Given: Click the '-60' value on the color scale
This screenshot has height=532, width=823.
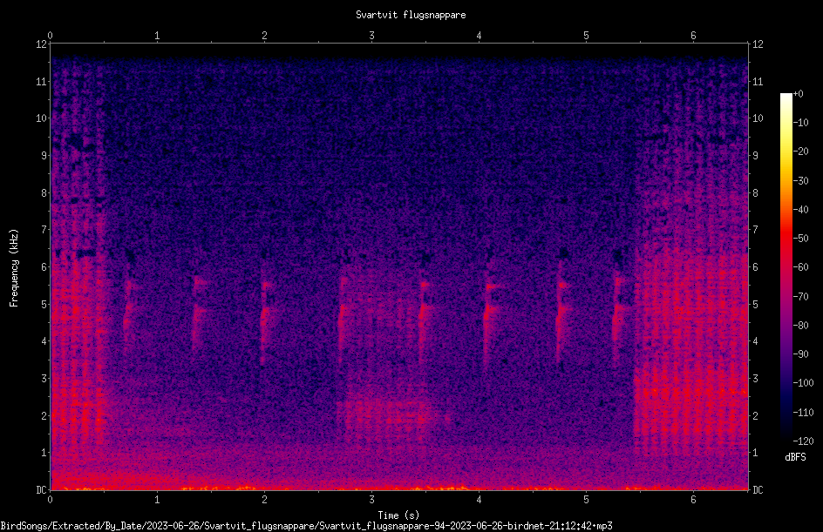Looking at the screenshot, I should click(x=801, y=267).
